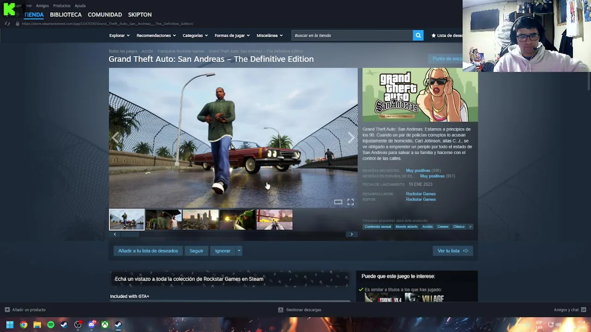Open Discord from taskbar
Image resolution: width=591 pixels, height=332 pixels.
[x=91, y=325]
